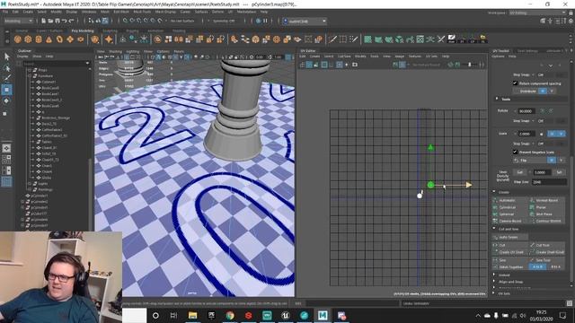The width and height of the screenshot is (575, 323).
Task: Create a polygon cube from the shelf
Action: coord(28,39)
